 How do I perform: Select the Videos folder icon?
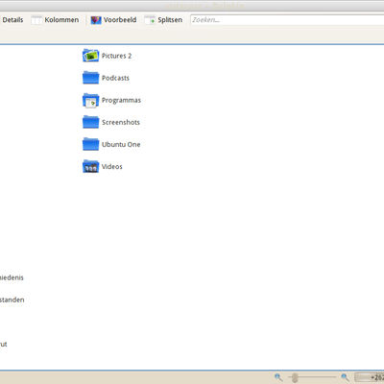point(90,166)
